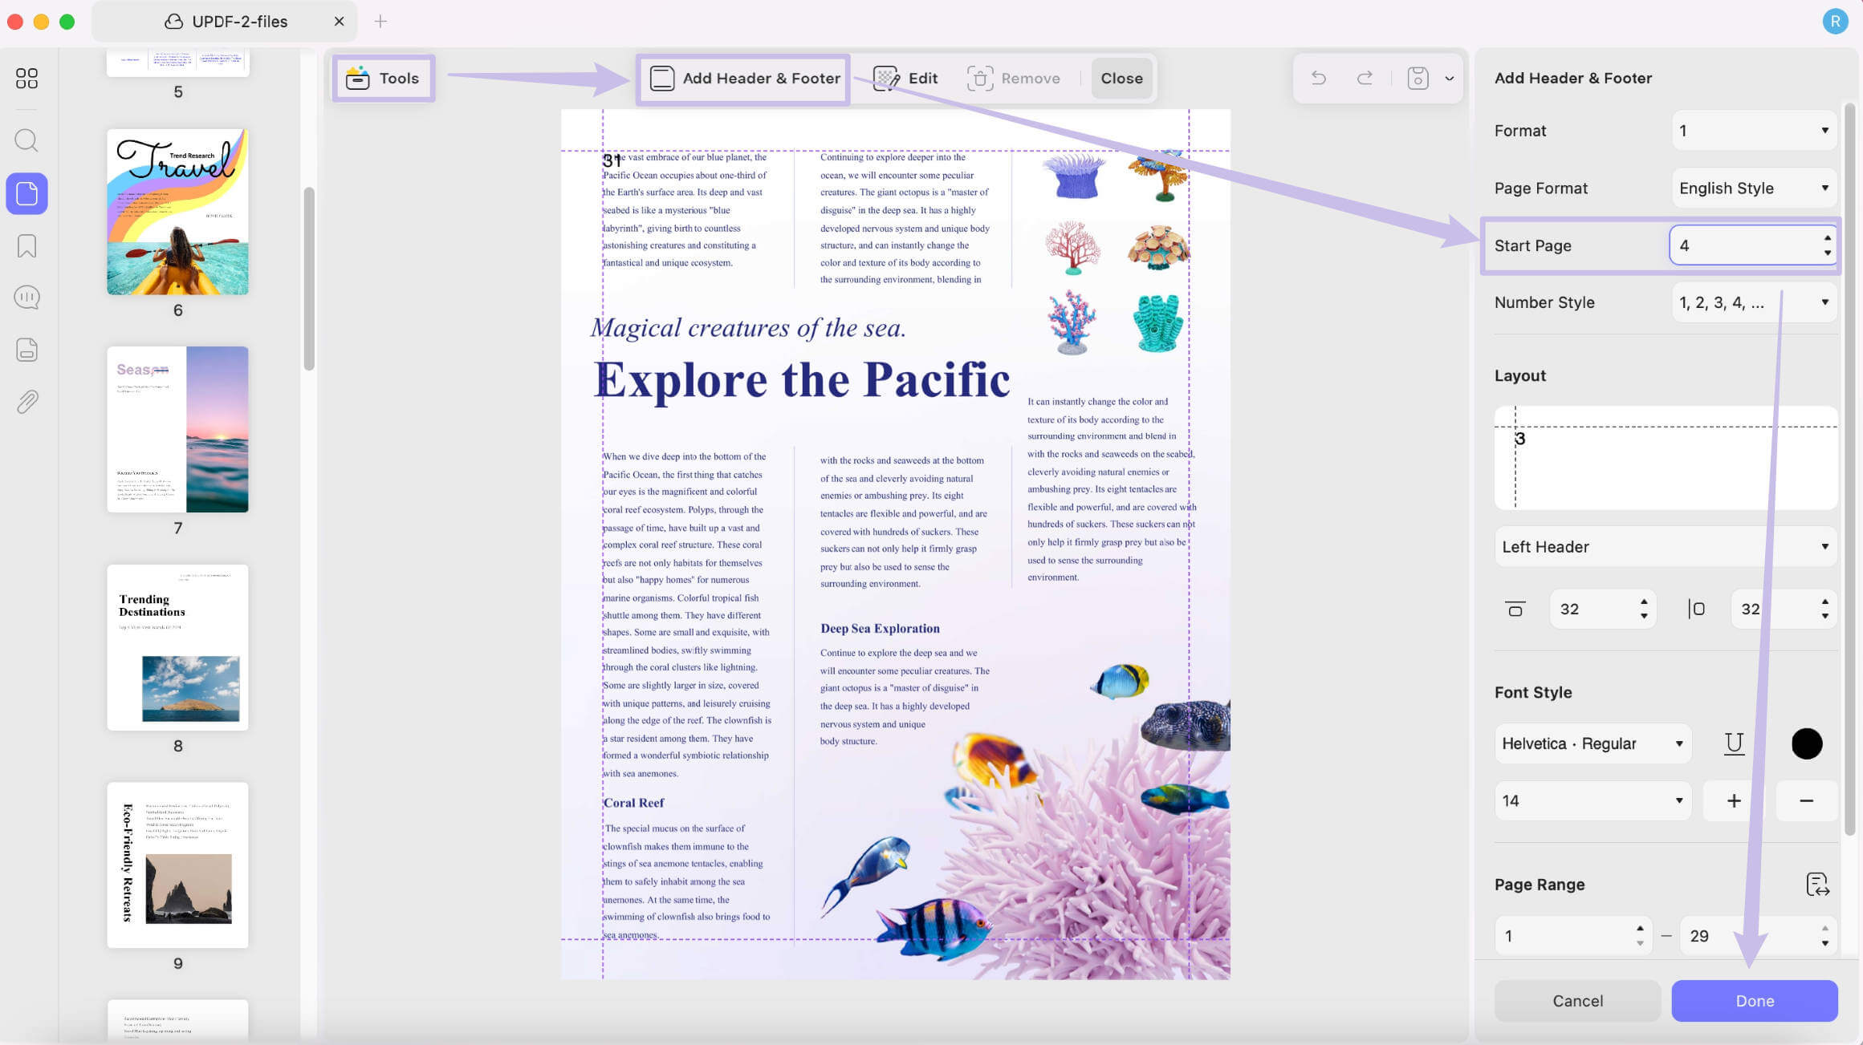Increase the top margin stepper

point(1644,602)
